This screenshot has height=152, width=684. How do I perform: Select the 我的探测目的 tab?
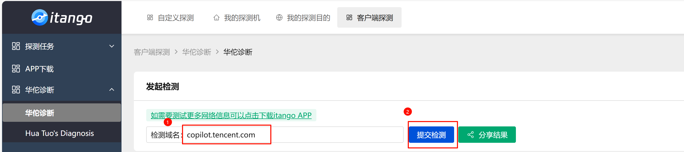308,18
